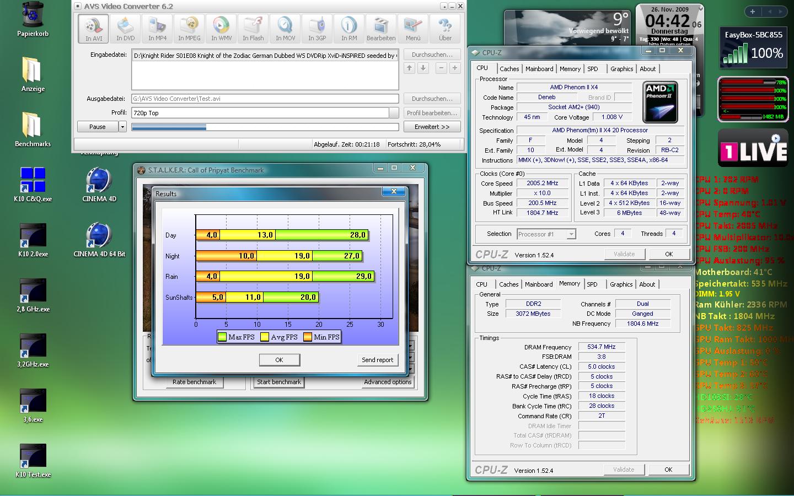This screenshot has height=496, width=794.
Task: Click the weather gadget showing 9°
Action: [568, 28]
